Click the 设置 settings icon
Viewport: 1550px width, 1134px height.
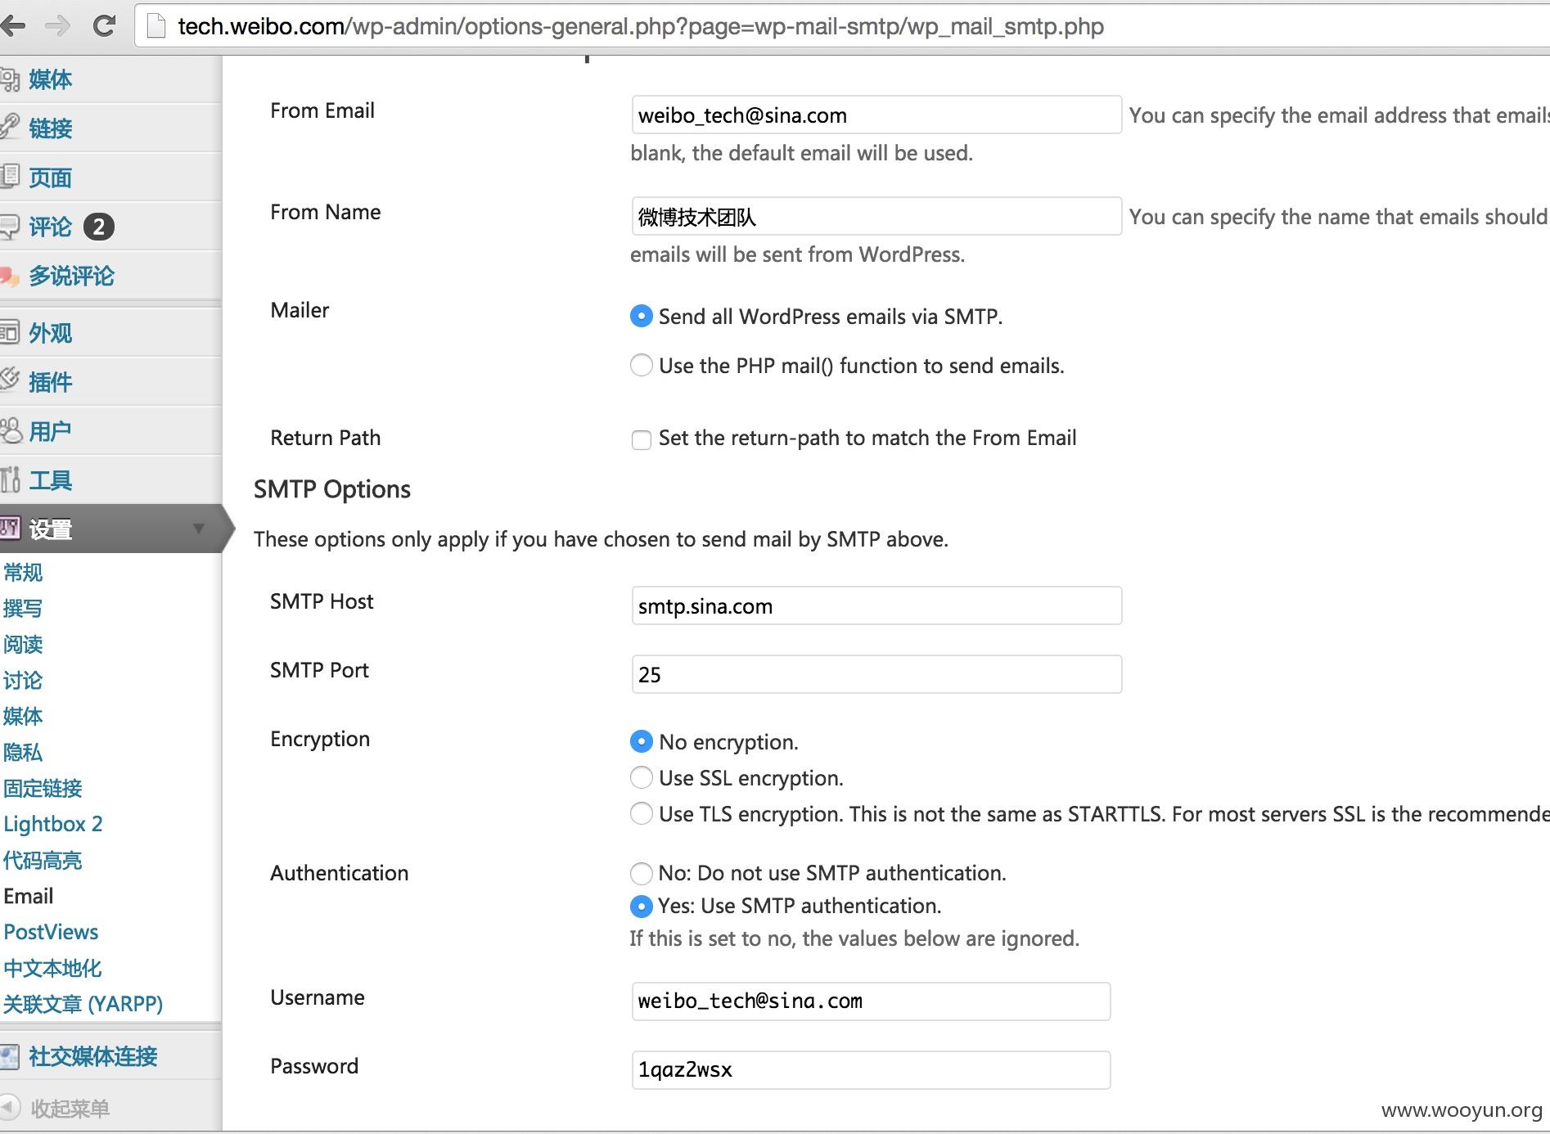pyautogui.click(x=9, y=529)
